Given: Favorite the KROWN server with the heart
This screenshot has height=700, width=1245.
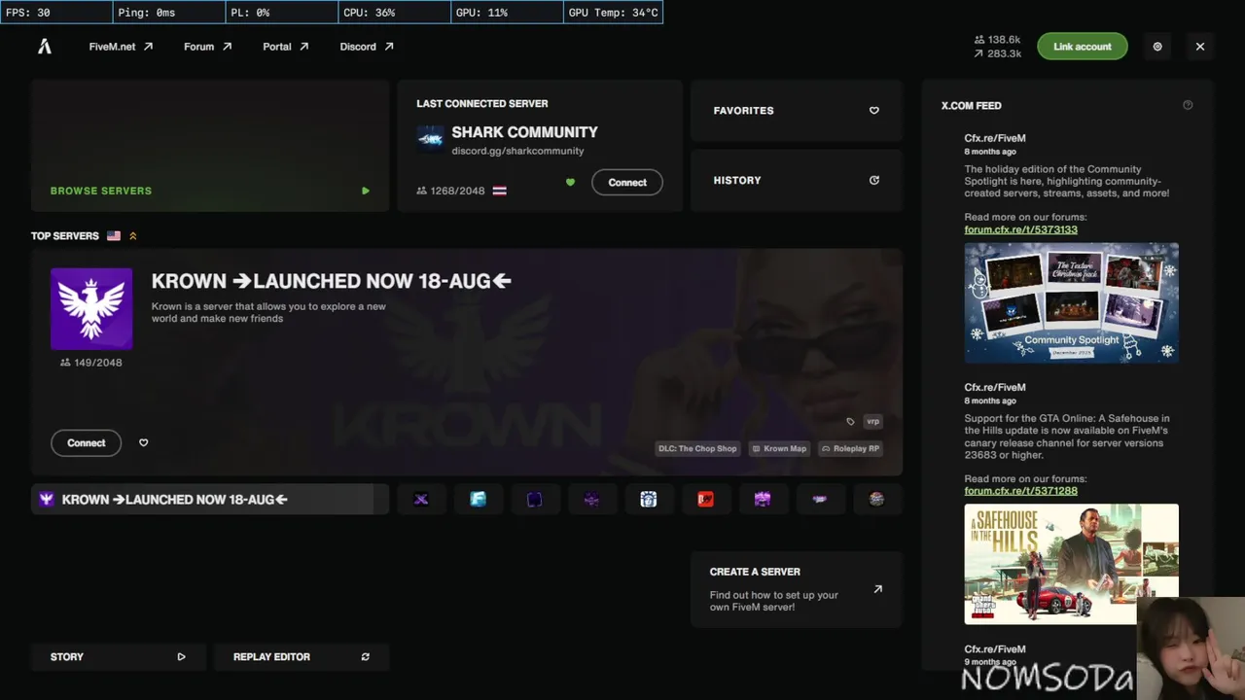Looking at the screenshot, I should coord(143,443).
